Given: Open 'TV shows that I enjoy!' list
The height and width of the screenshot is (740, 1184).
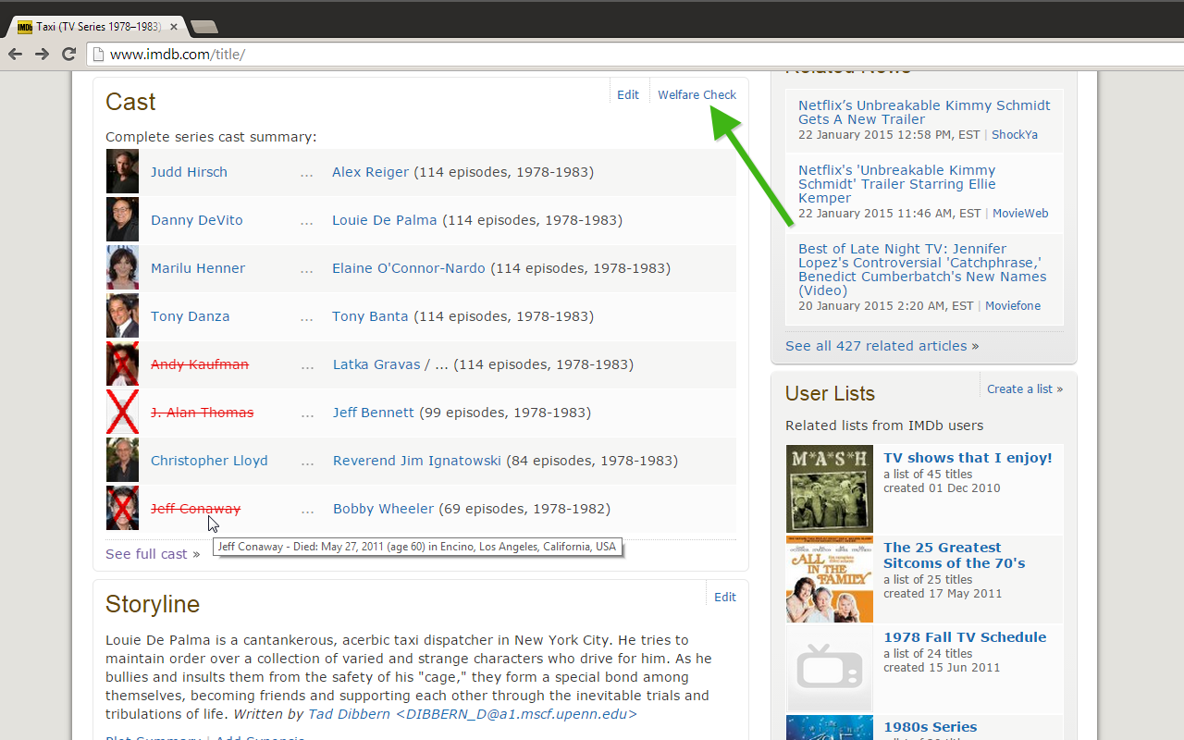Looking at the screenshot, I should 968,458.
